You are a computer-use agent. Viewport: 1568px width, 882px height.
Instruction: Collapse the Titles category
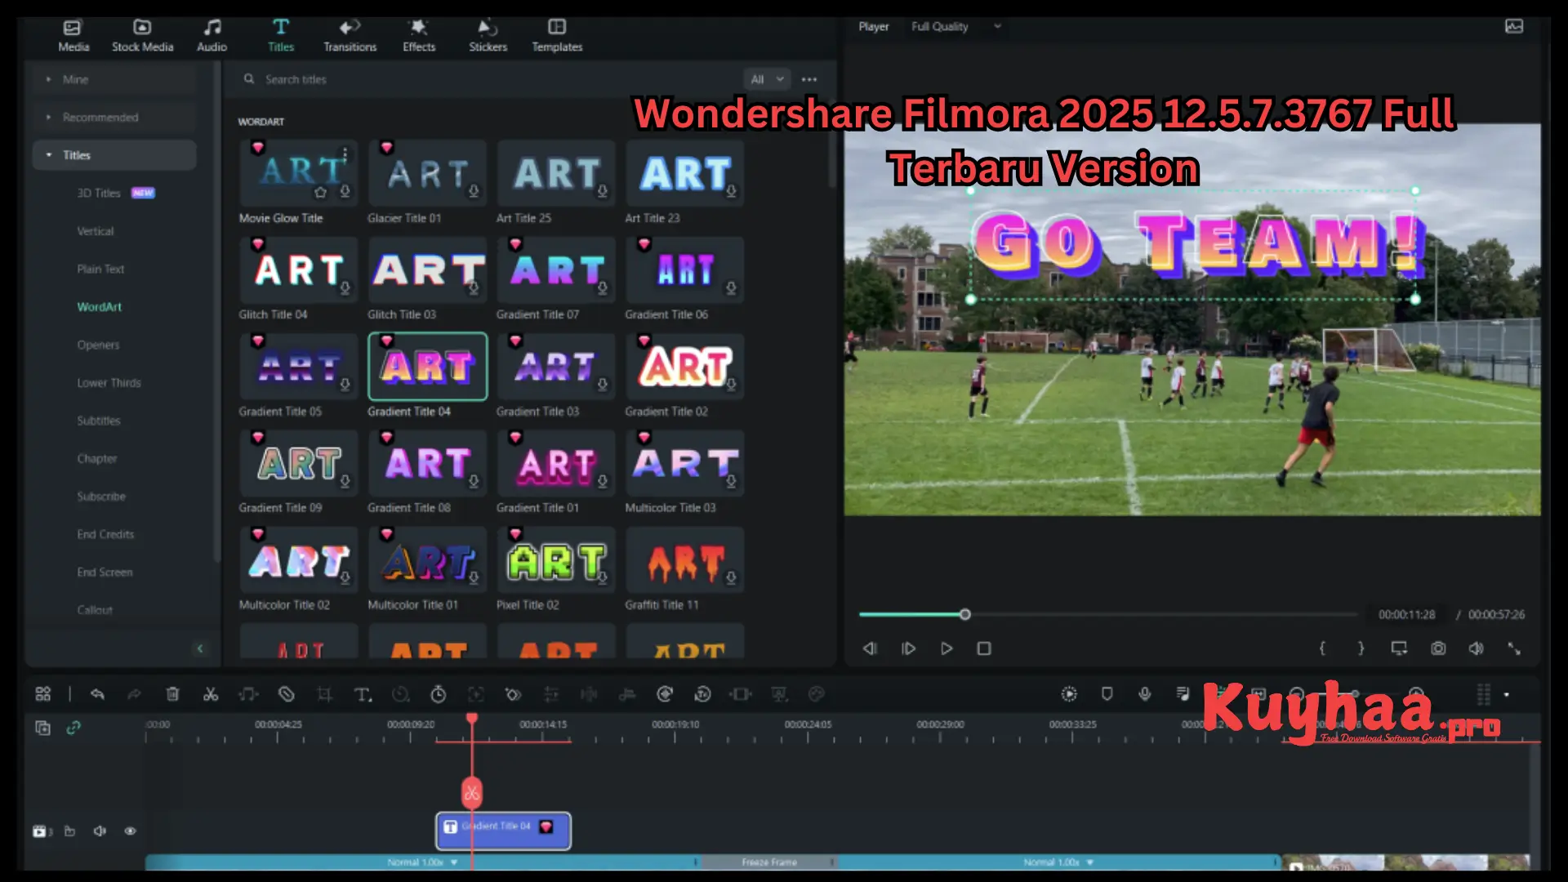point(114,155)
